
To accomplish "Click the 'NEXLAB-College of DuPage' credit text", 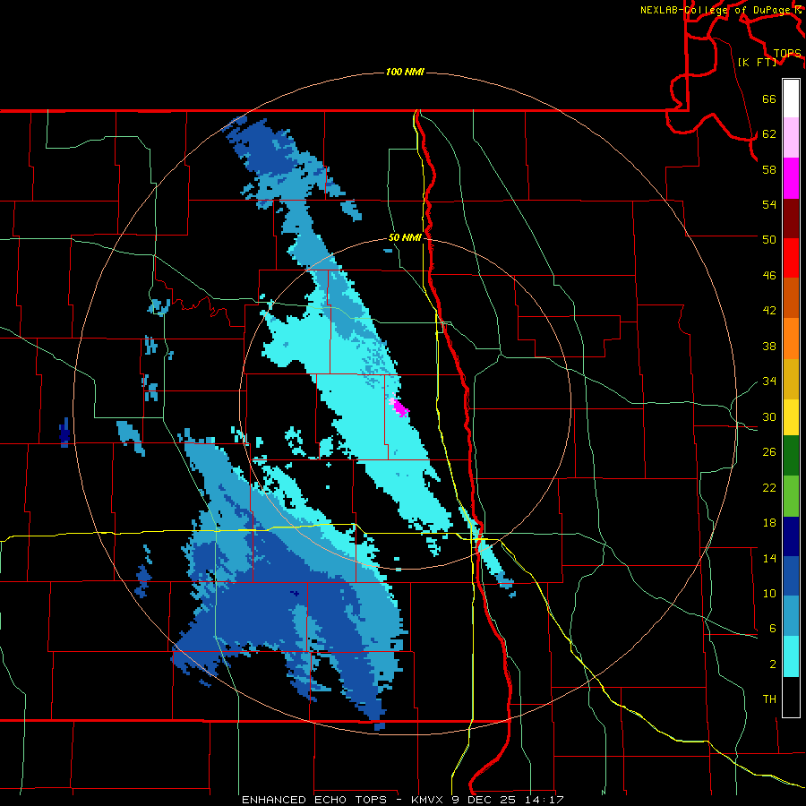I will click(x=717, y=10).
